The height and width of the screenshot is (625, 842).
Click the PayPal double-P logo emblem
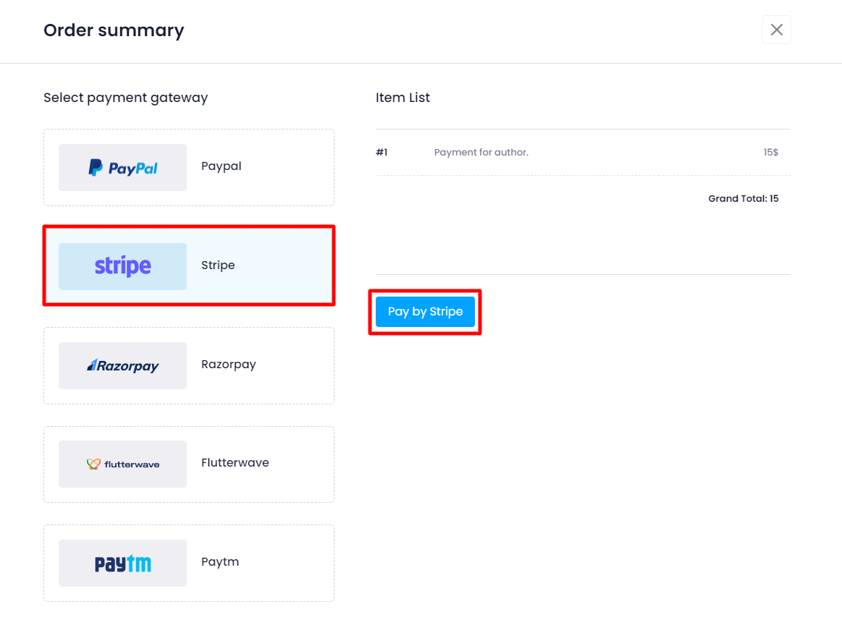[x=96, y=168]
